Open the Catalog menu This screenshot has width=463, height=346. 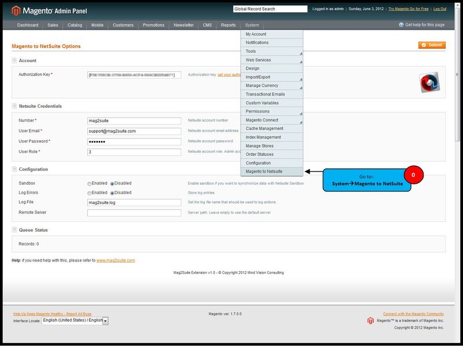pos(75,25)
